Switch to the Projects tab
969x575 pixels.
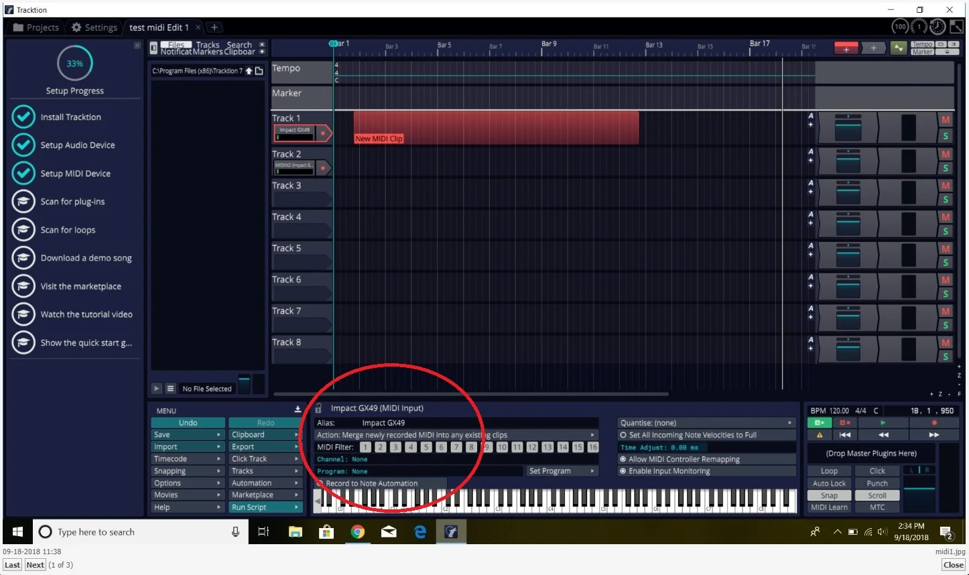click(x=36, y=27)
